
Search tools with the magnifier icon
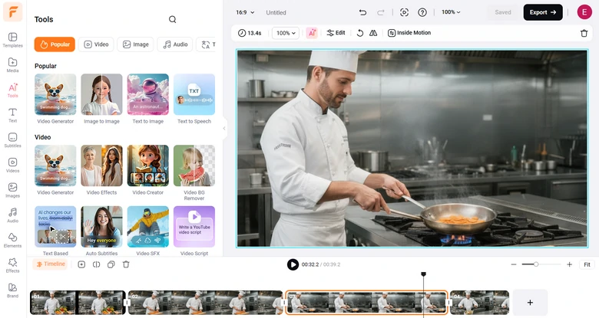[x=172, y=19]
